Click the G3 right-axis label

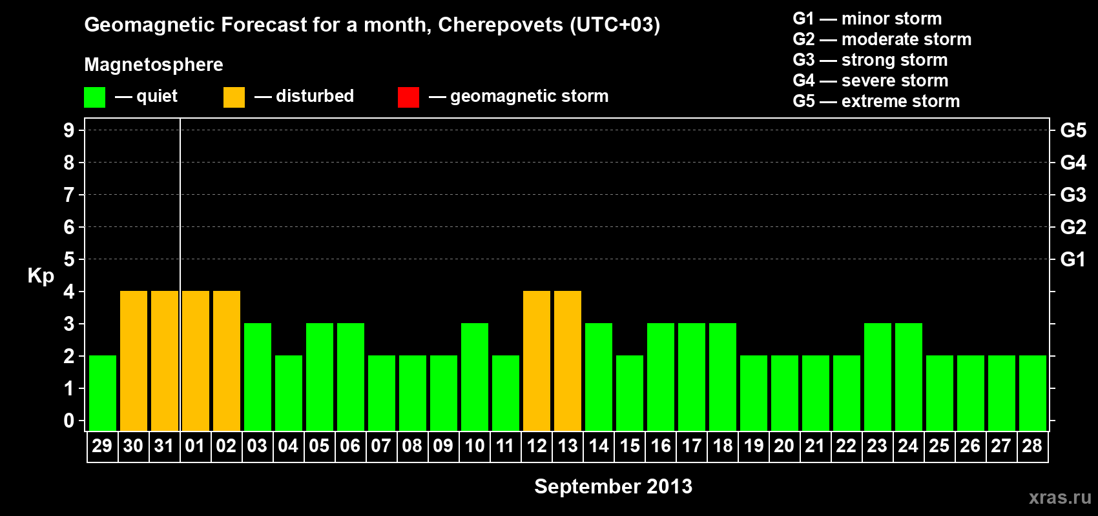(1073, 195)
